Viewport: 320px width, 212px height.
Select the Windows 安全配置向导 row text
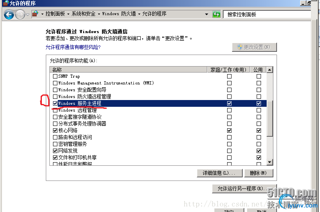click(82, 90)
